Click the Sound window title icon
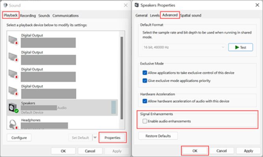263x157 pixels. [6, 5]
